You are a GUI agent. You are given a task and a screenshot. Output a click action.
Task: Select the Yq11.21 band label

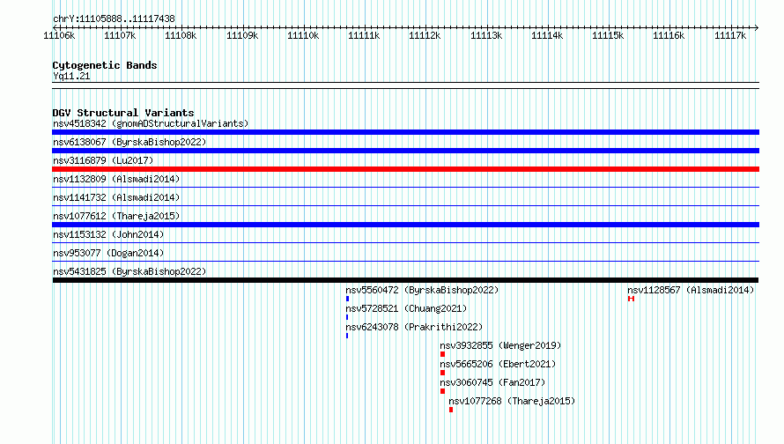[x=71, y=76]
